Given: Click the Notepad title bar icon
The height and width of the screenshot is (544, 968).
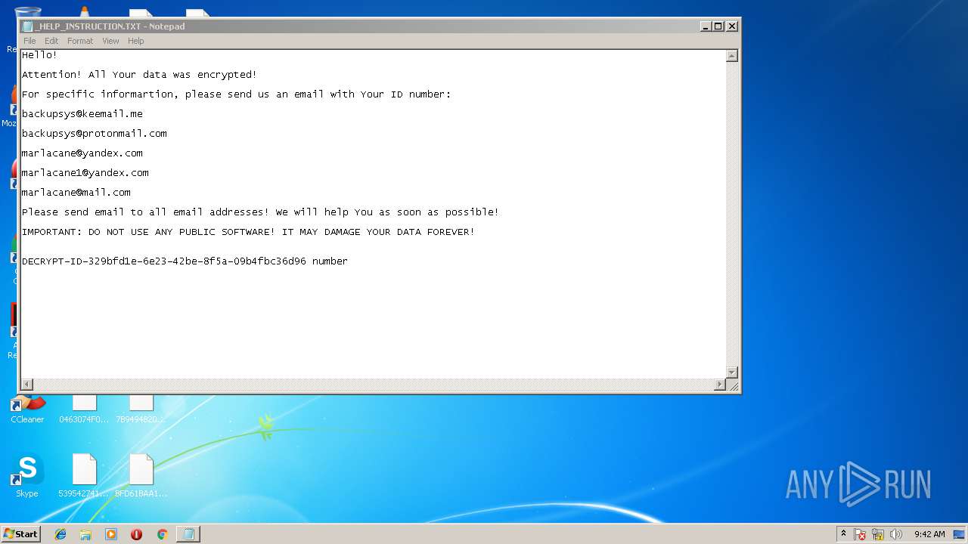Looking at the screenshot, I should pyautogui.click(x=28, y=26).
